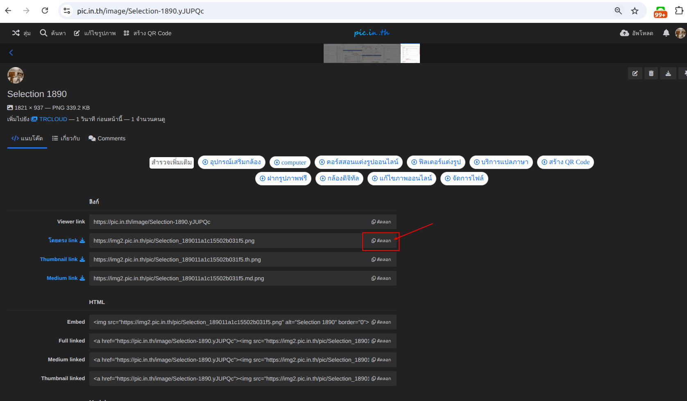The height and width of the screenshot is (401, 687).
Task: Click the Medium link URL field
Action: point(229,278)
